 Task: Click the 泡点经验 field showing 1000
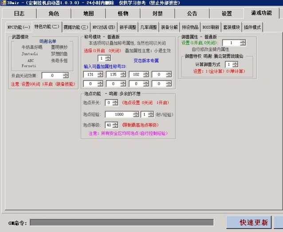click(120, 114)
